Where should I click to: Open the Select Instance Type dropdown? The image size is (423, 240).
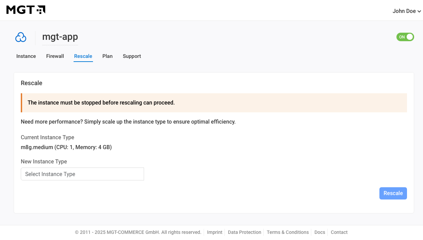click(82, 174)
